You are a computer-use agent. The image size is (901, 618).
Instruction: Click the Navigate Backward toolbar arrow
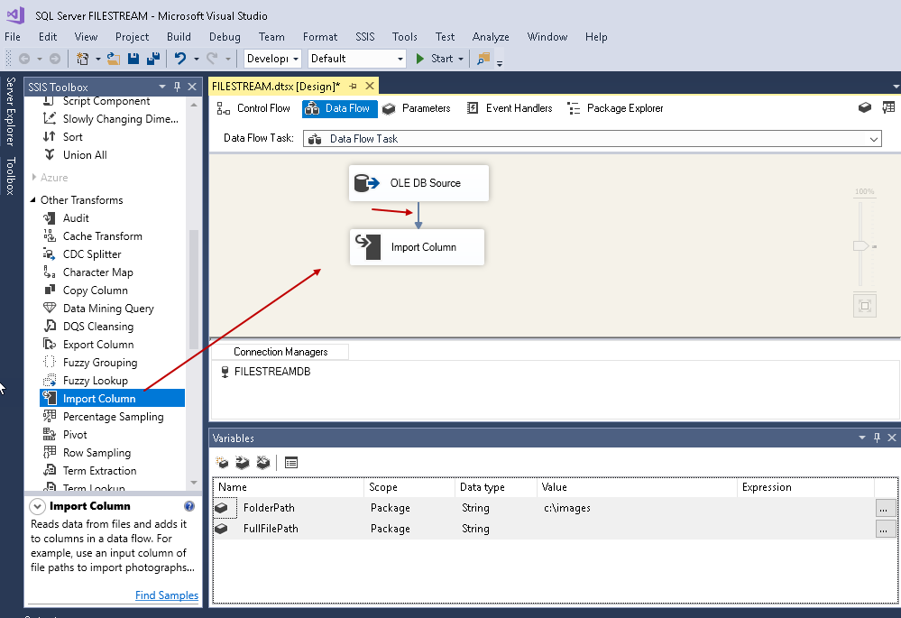(x=24, y=59)
